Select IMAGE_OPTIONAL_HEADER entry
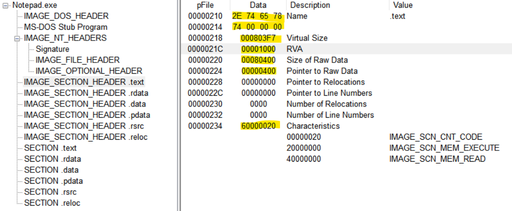Screen dimensions: 512x211 [89, 71]
